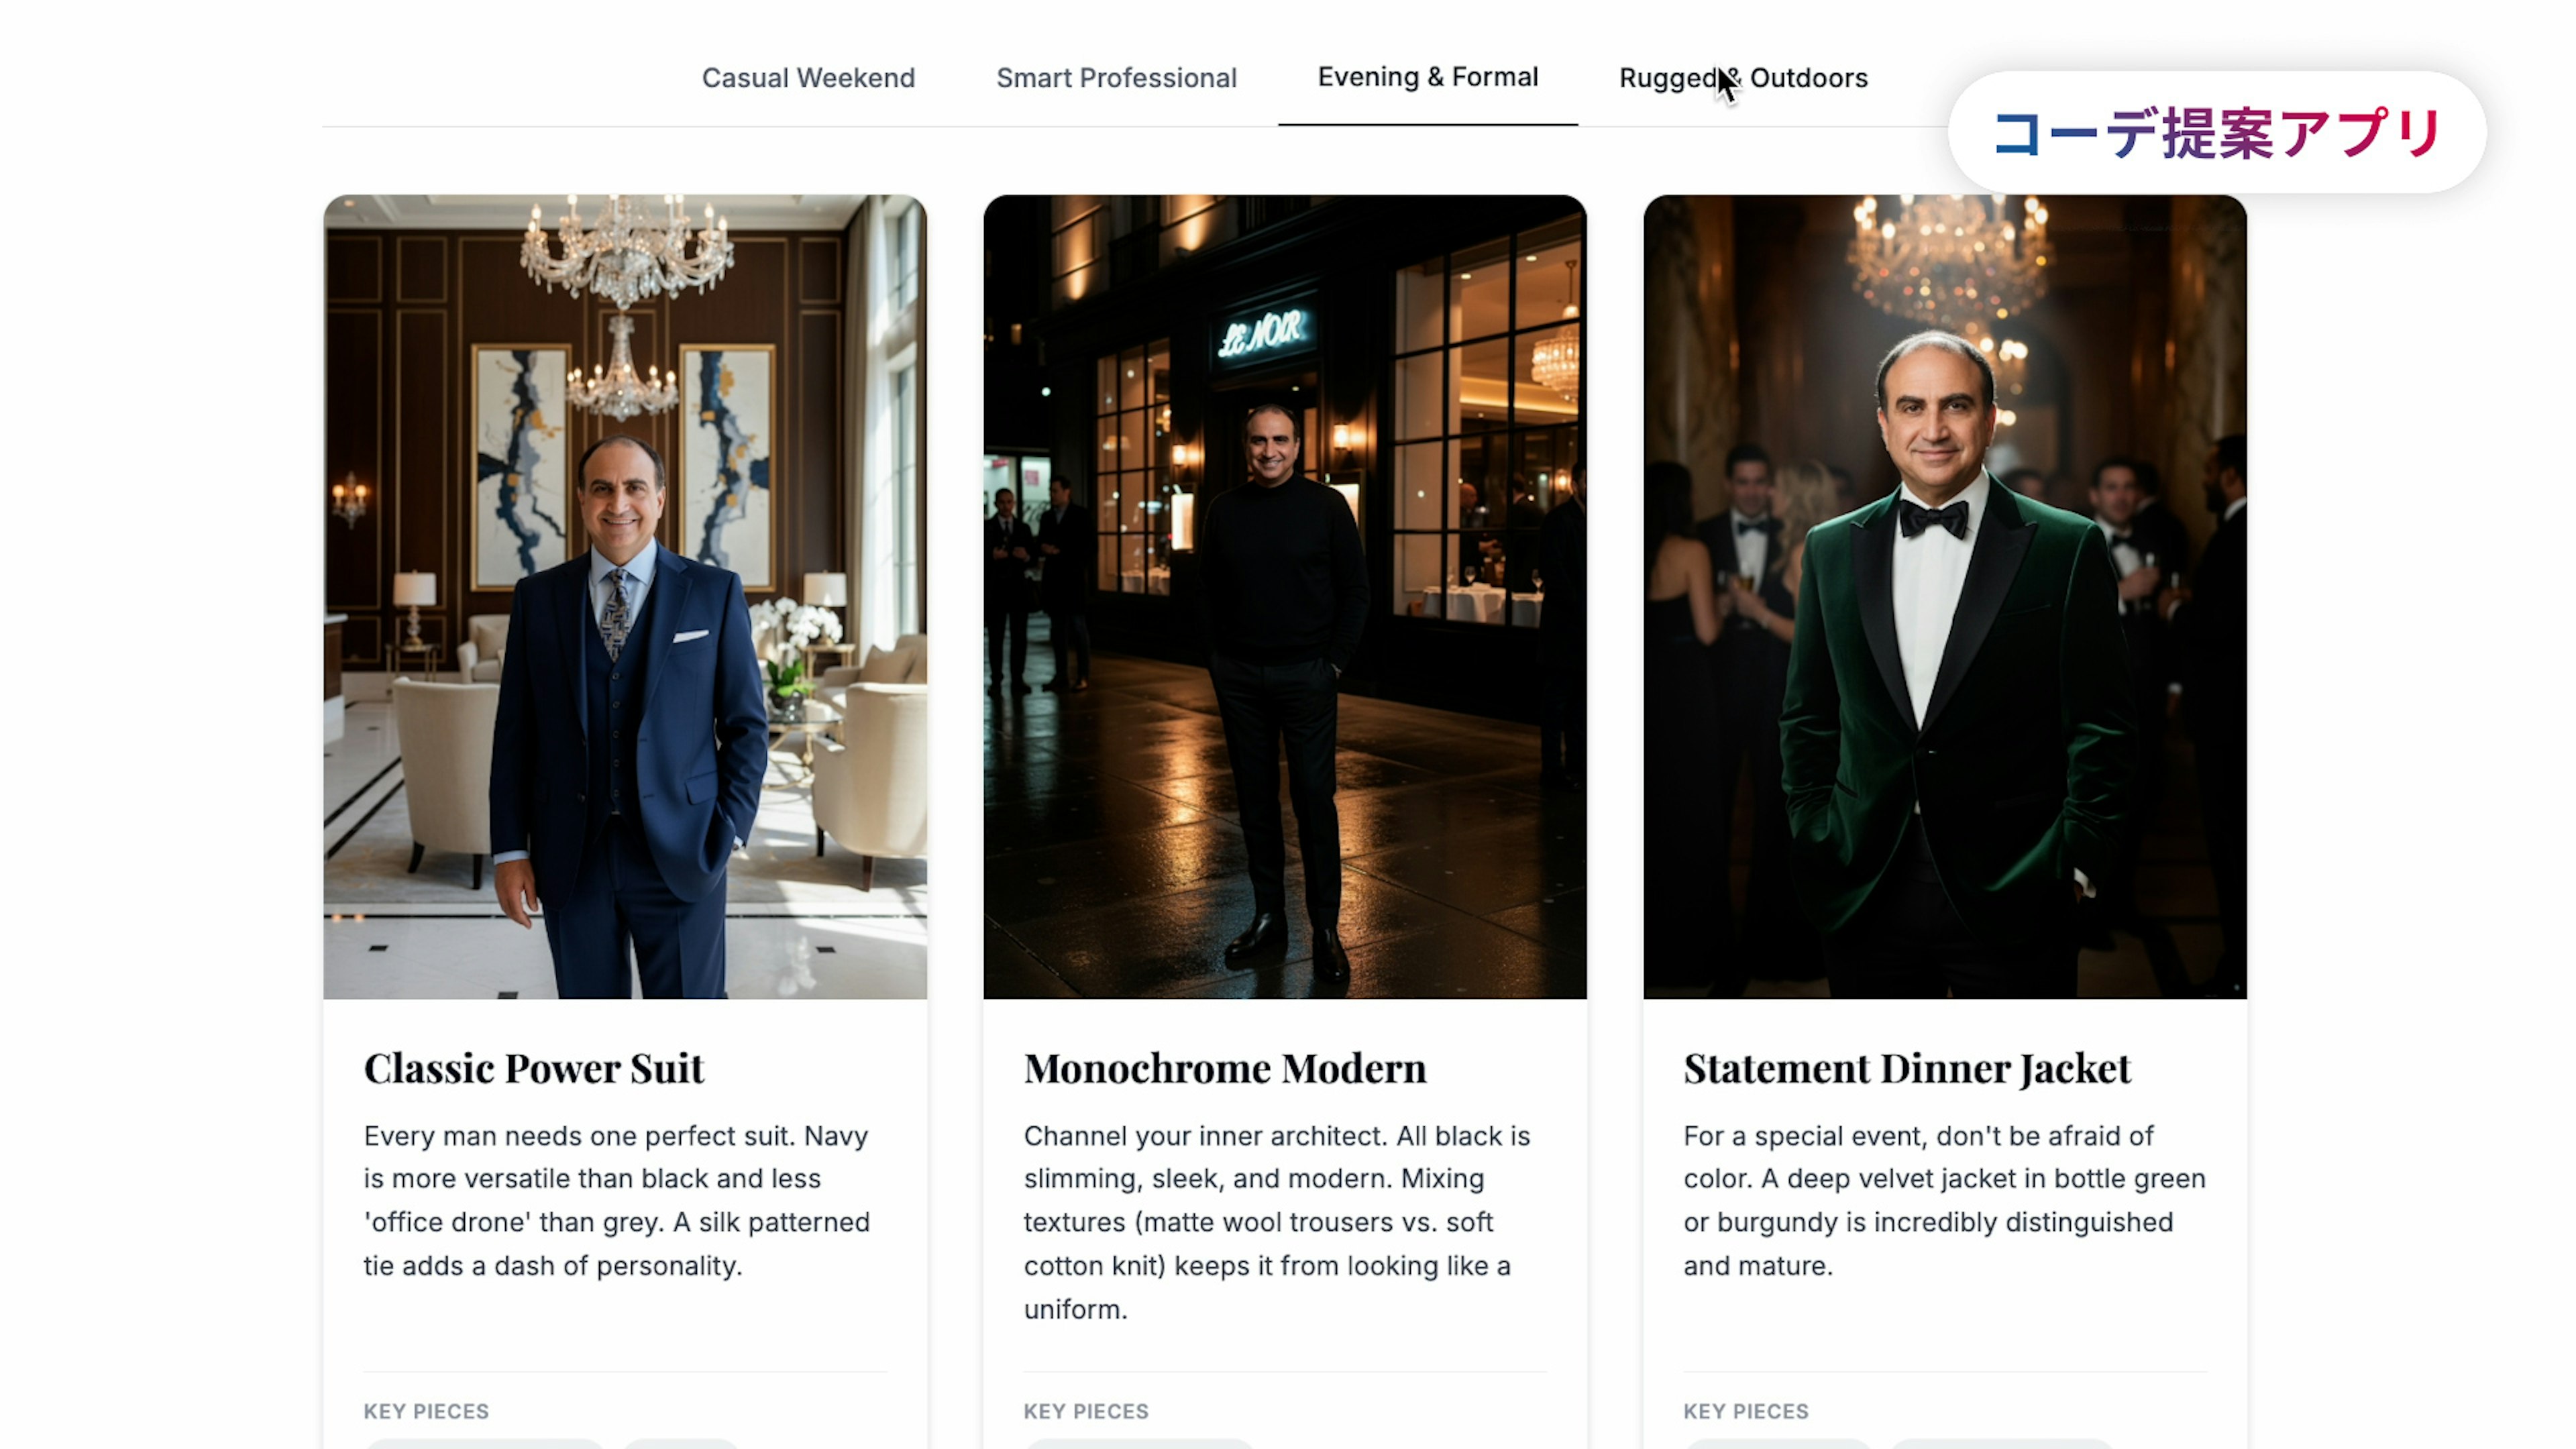The width and height of the screenshot is (2576, 1449).
Task: Click the Classic Power Suit heading
Action: (x=534, y=1068)
